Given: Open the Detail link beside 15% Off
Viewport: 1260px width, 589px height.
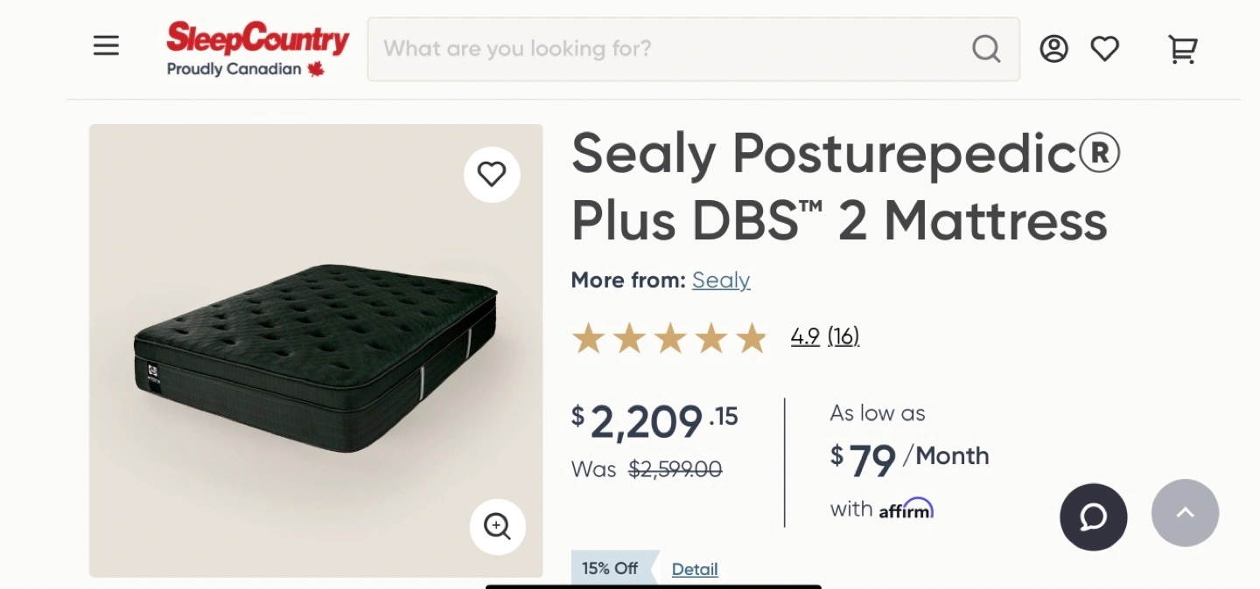Looking at the screenshot, I should 695,569.
